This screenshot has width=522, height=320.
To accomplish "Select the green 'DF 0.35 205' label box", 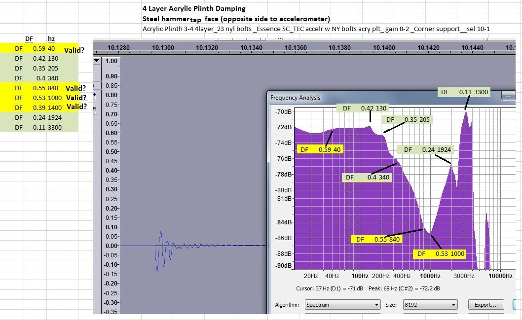I will pyautogui.click(x=408, y=119).
